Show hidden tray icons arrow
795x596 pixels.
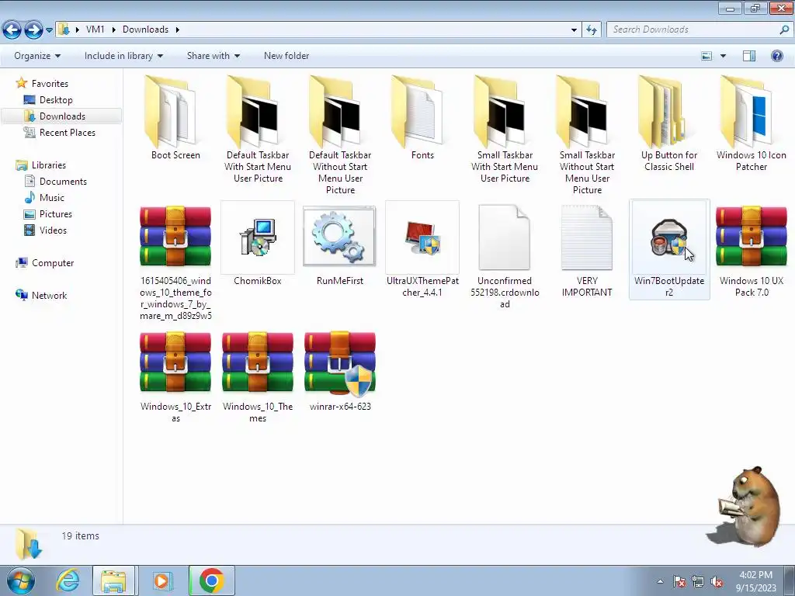[660, 581]
